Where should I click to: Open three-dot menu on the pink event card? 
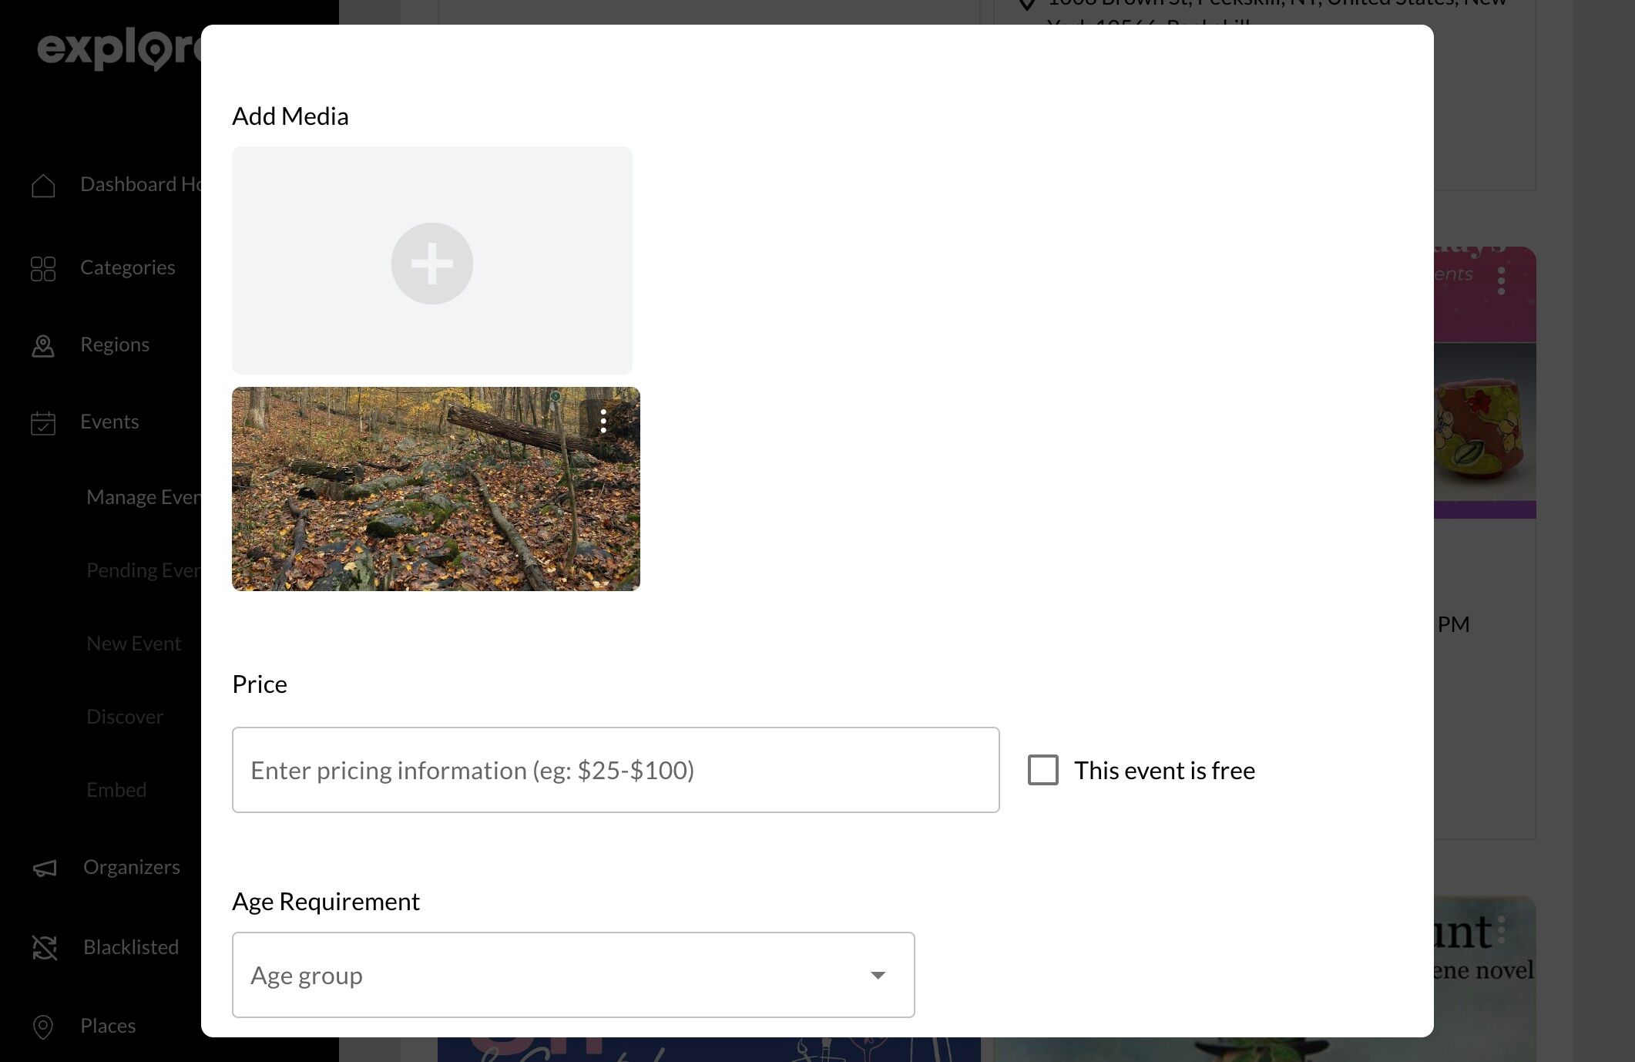[1501, 281]
